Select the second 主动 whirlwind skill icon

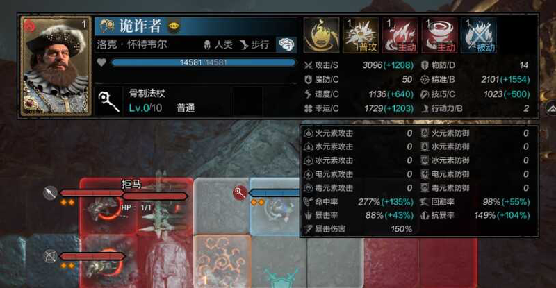click(x=439, y=35)
